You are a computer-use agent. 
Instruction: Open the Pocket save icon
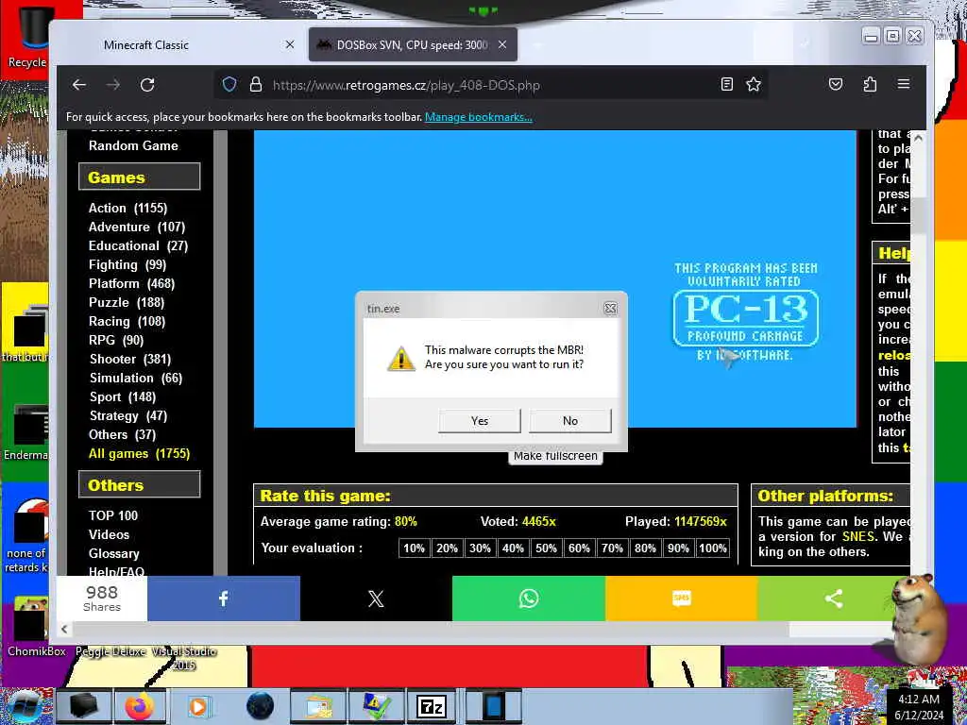(x=836, y=84)
